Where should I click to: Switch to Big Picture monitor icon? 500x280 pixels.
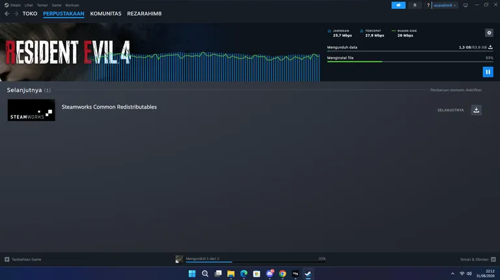465,5
